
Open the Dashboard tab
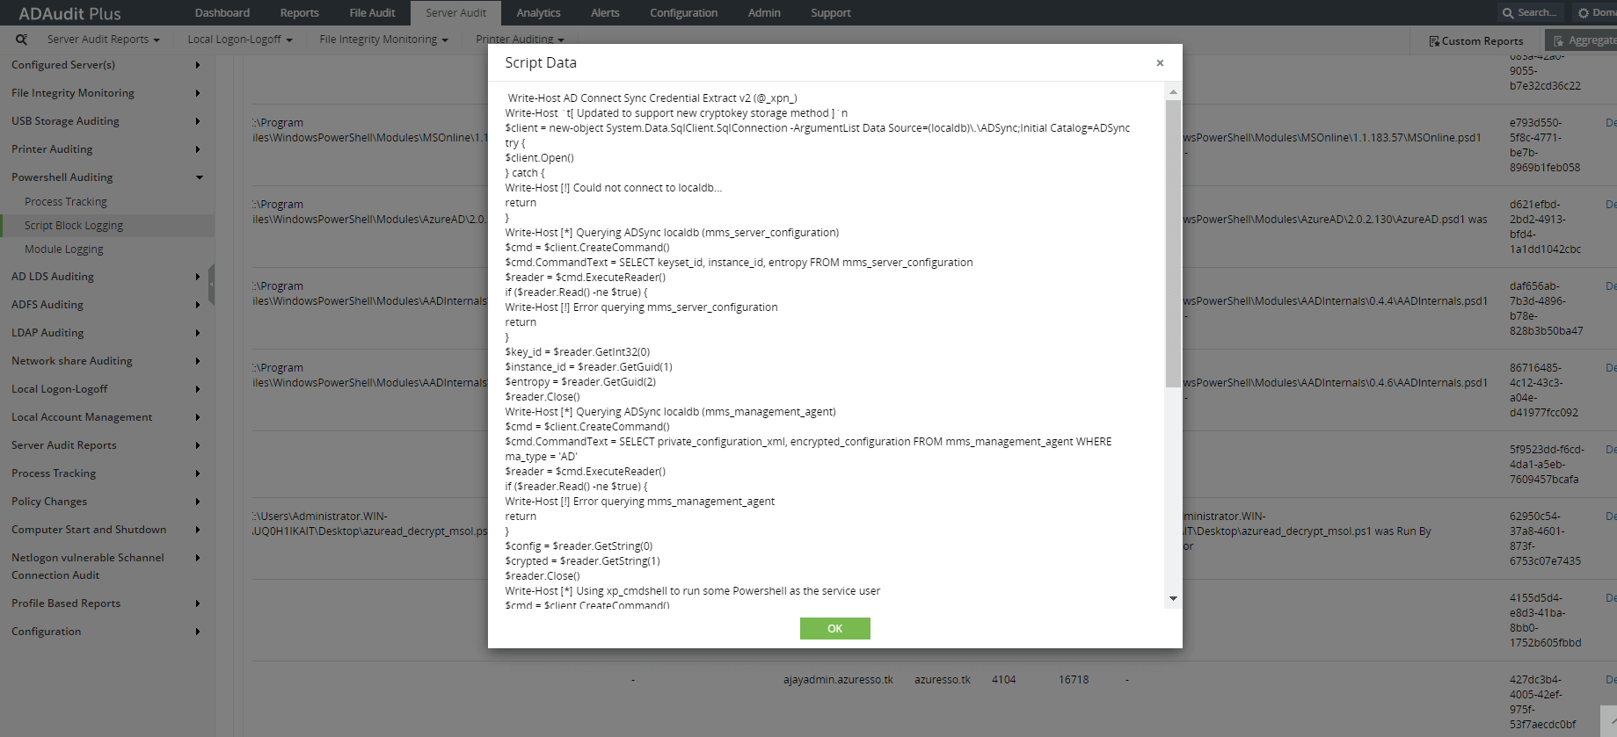(222, 13)
